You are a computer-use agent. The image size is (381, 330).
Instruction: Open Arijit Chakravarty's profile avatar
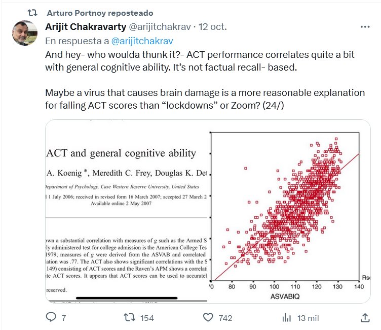pos(24,33)
